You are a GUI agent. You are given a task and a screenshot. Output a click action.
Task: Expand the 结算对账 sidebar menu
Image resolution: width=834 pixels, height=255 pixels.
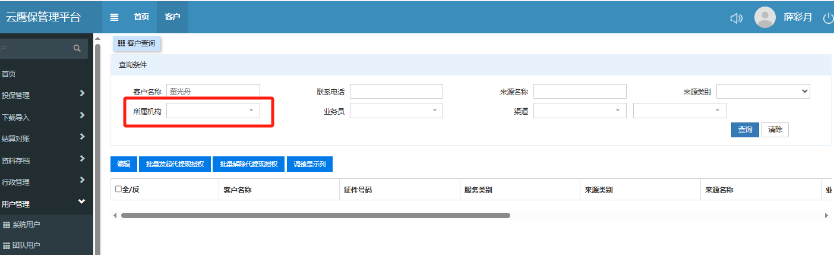(46, 138)
